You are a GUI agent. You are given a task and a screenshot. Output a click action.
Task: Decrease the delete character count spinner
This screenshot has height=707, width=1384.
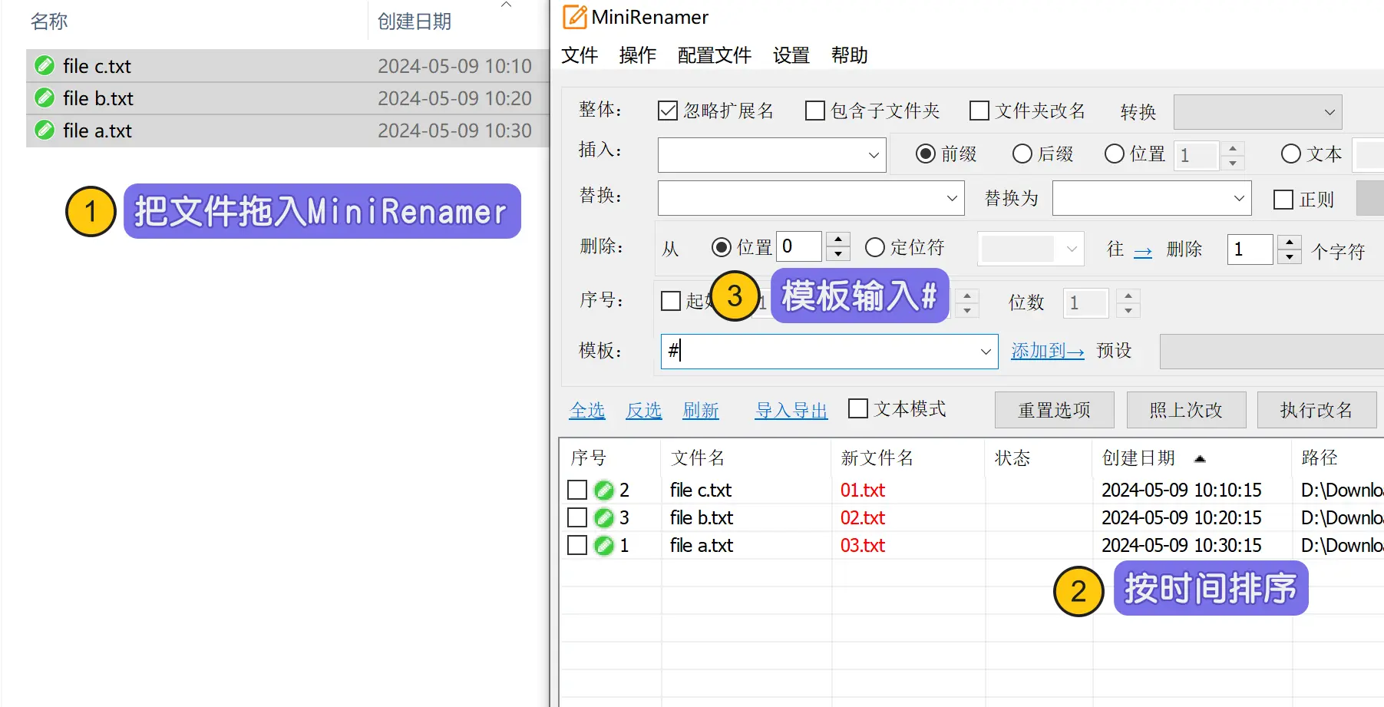1290,257
